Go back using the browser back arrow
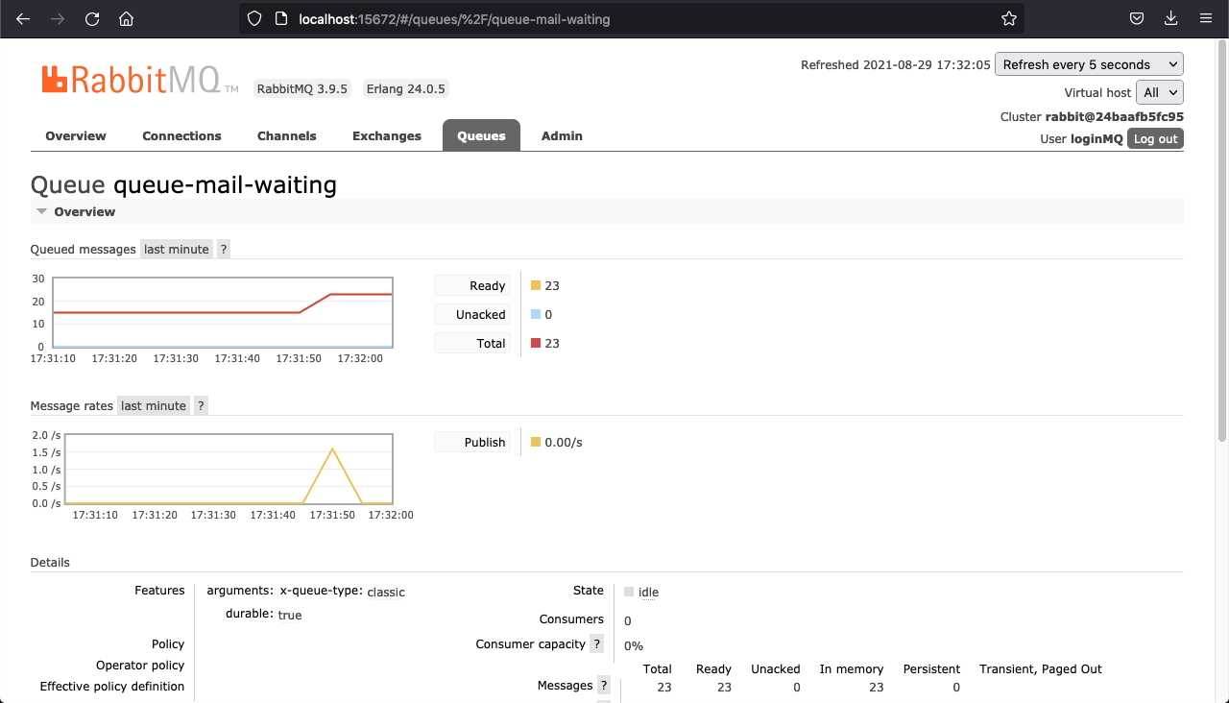Viewport: 1229px width, 703px height. [23, 18]
